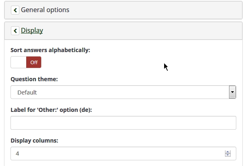Click the 'Question theme:' label
Screen dimensions: 248x166
pos(34,79)
